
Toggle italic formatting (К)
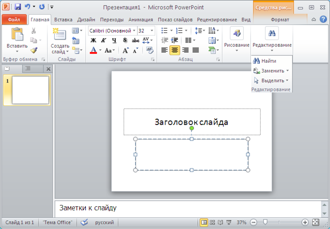104,40
